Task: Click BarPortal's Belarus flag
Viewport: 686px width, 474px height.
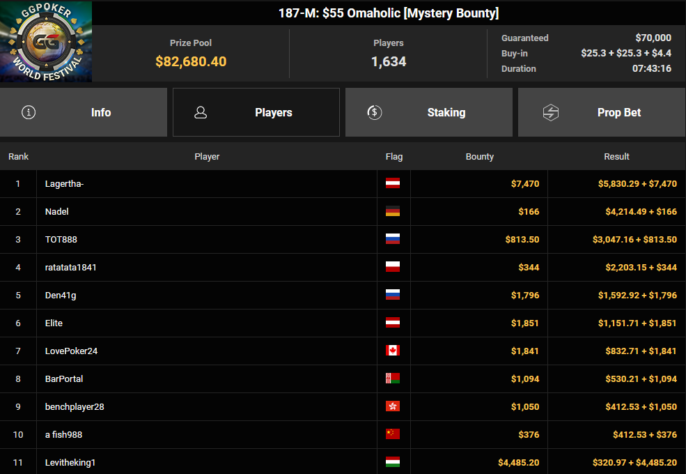Action: [x=392, y=379]
